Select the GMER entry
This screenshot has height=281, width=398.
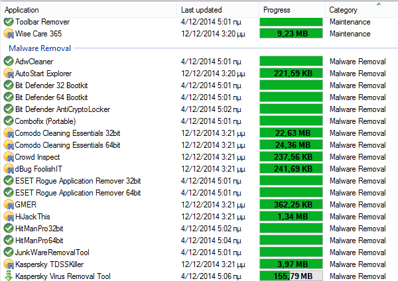click(26, 204)
